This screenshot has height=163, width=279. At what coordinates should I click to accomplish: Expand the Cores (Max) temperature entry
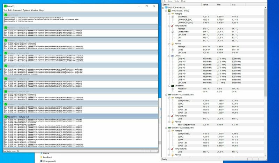click(x=173, y=32)
